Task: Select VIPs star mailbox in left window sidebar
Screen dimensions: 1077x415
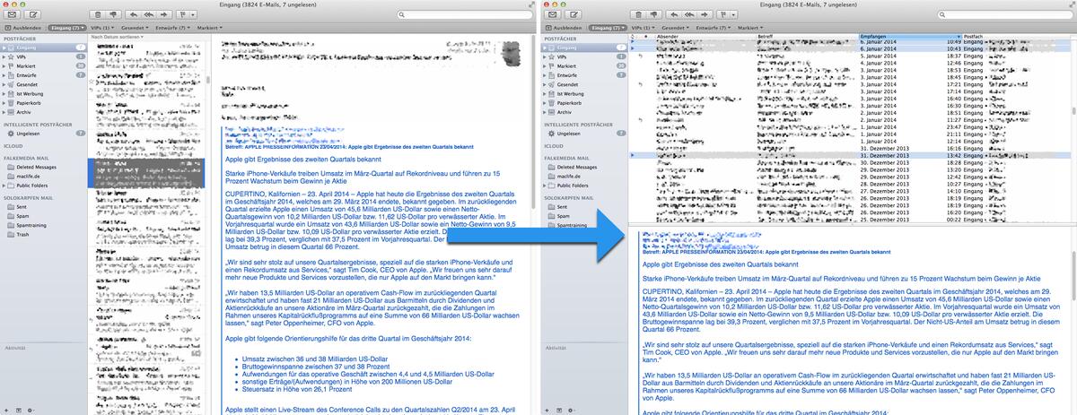Action: coord(44,56)
